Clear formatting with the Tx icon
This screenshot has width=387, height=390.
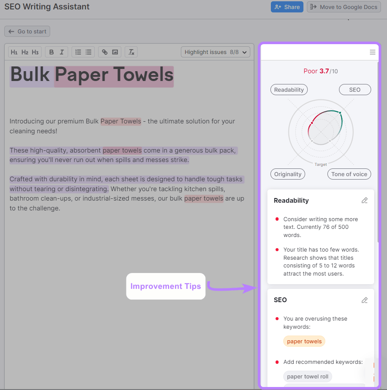[131, 51]
